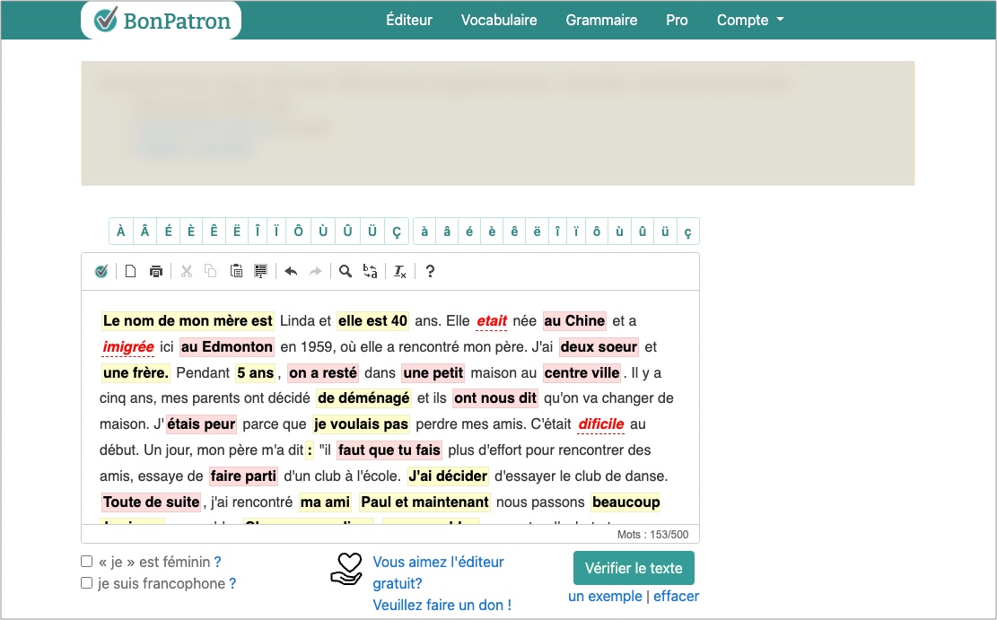Image resolution: width=997 pixels, height=620 pixels.
Task: Open Find with the magnifying glass icon
Action: pyautogui.click(x=345, y=272)
